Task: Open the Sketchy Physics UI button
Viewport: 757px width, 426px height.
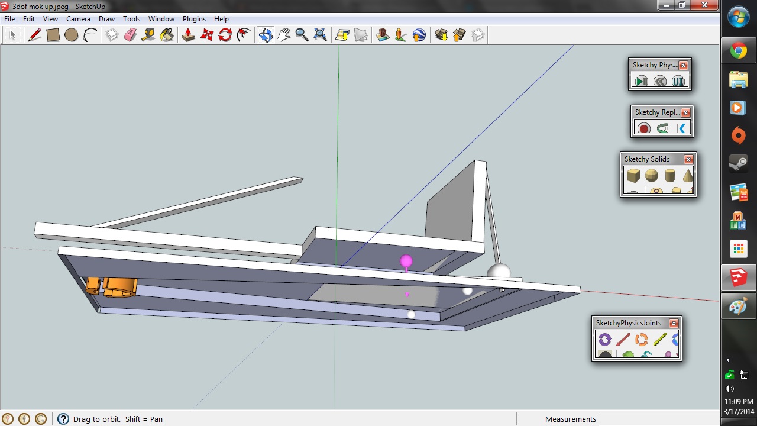Action: point(678,81)
